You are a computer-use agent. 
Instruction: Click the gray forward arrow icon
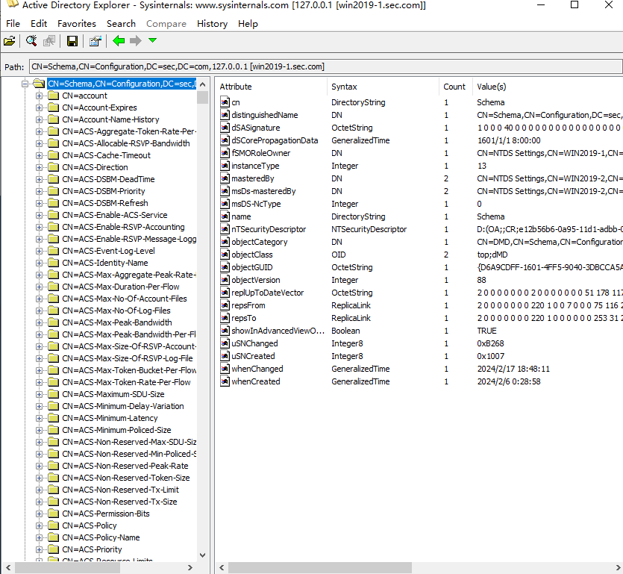click(x=135, y=41)
